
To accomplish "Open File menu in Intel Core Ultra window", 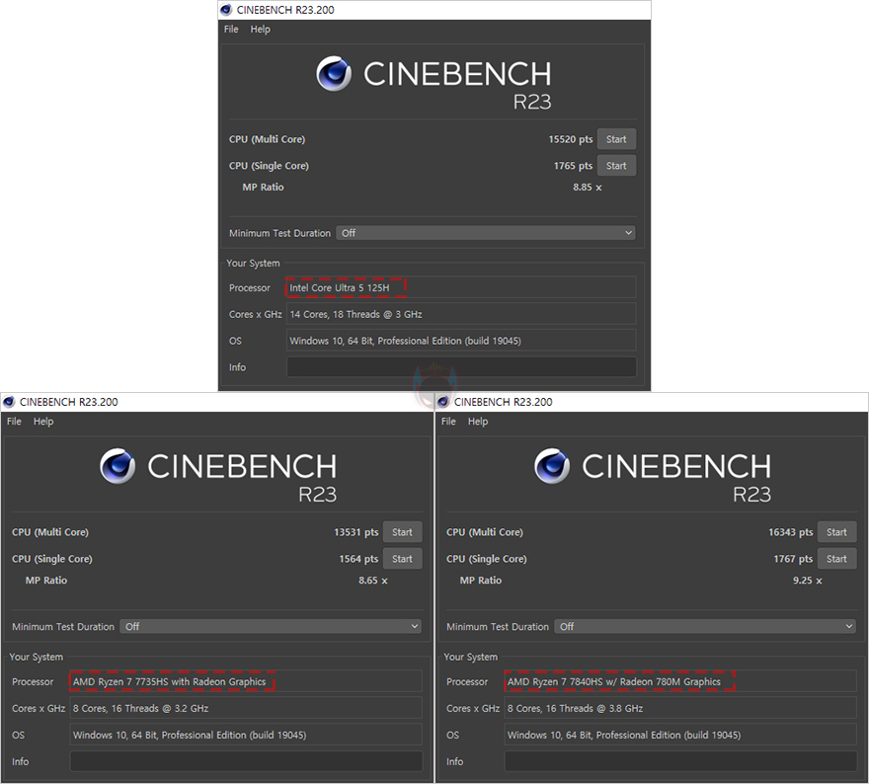I will tap(231, 30).
